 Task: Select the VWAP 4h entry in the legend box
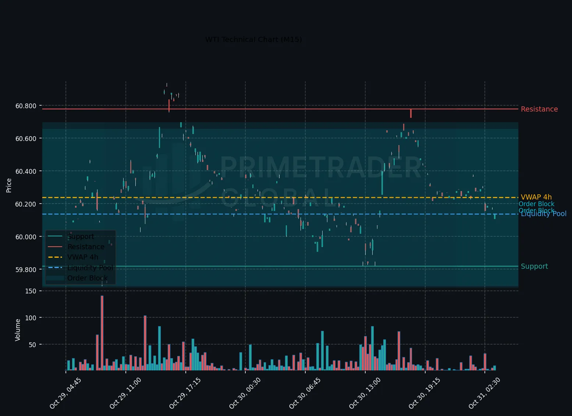pyautogui.click(x=83, y=257)
